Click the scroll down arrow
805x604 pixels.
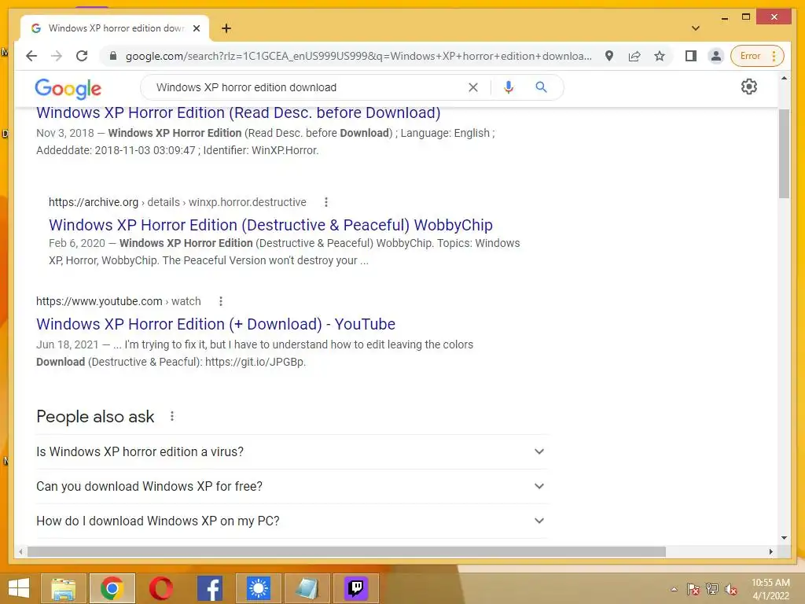tap(784, 538)
